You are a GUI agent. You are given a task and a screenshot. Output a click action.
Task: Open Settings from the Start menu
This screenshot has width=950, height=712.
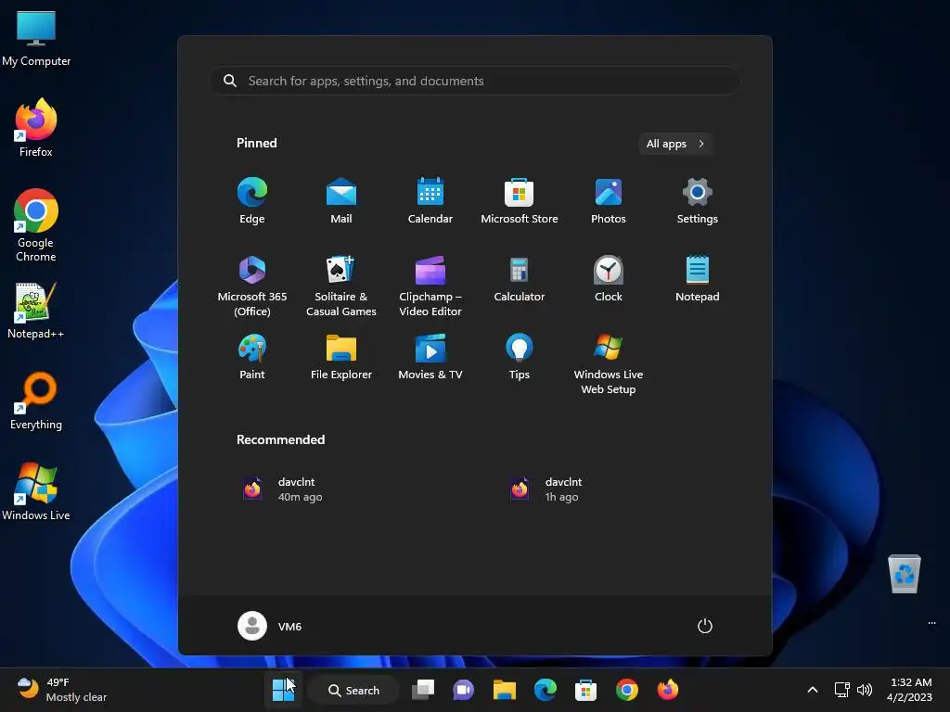pyautogui.click(x=698, y=201)
